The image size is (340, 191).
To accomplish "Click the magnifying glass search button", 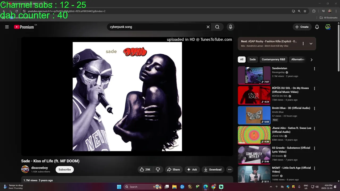I will point(217,27).
